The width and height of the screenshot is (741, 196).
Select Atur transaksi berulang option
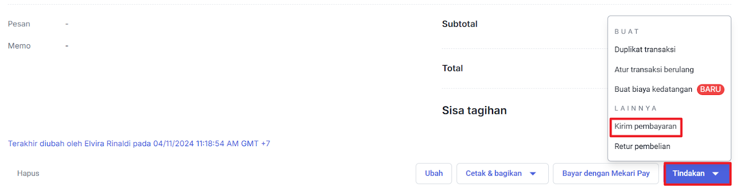point(654,70)
